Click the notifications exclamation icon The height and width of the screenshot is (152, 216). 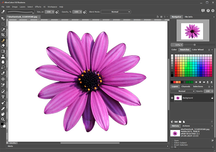[x=203, y=10]
